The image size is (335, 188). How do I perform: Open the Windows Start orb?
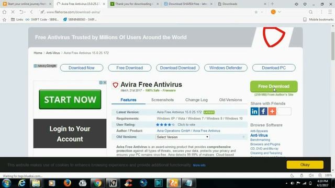pos(6,183)
